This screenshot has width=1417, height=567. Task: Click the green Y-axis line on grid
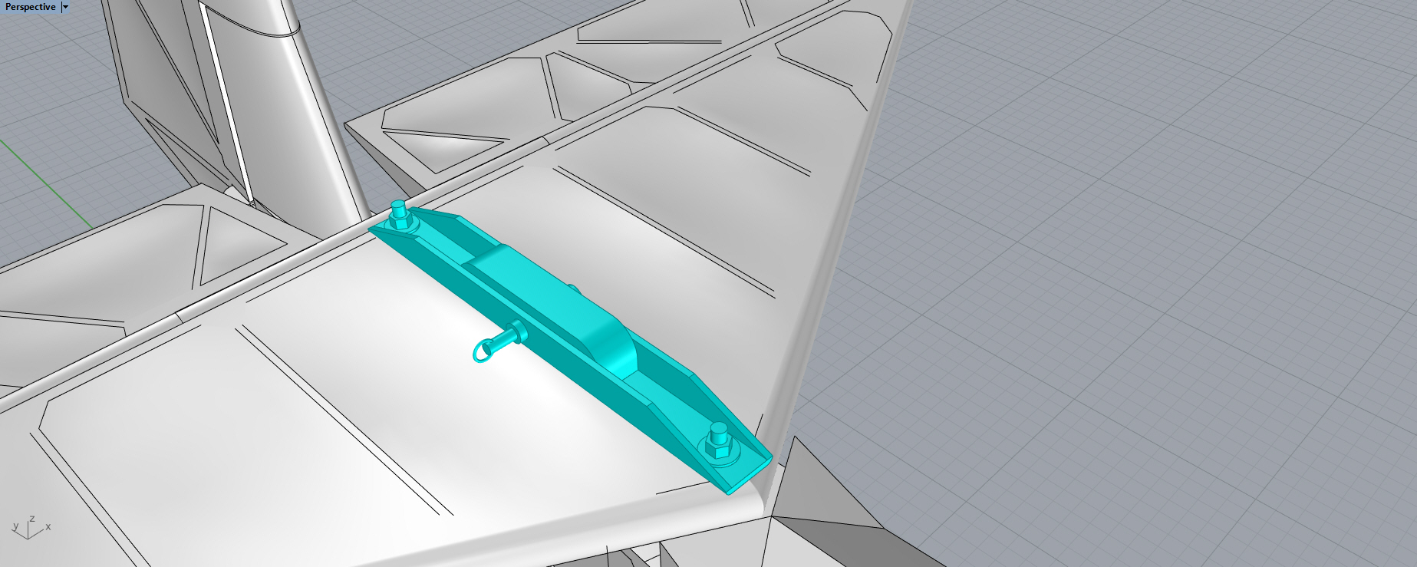tap(46, 183)
